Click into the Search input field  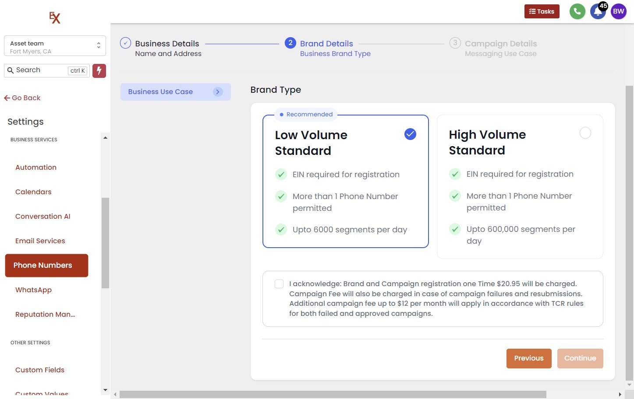point(41,70)
